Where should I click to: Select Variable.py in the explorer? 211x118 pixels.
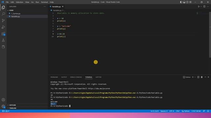(x=15, y=16)
